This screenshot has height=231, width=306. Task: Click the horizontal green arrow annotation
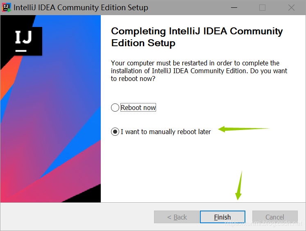pyautogui.click(x=244, y=129)
